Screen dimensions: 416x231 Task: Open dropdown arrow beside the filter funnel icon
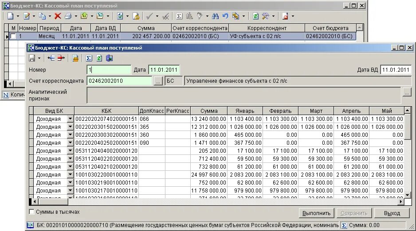coord(207,16)
